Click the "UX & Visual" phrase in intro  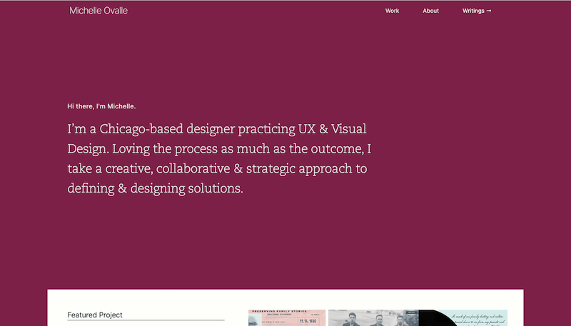coord(332,129)
